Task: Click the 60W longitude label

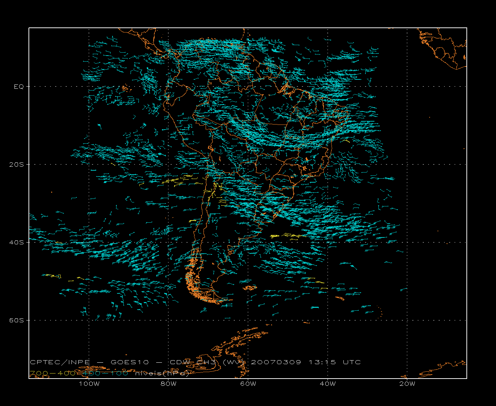Action: point(248,384)
